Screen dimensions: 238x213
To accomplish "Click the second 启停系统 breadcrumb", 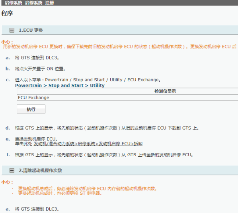I will [33, 3].
